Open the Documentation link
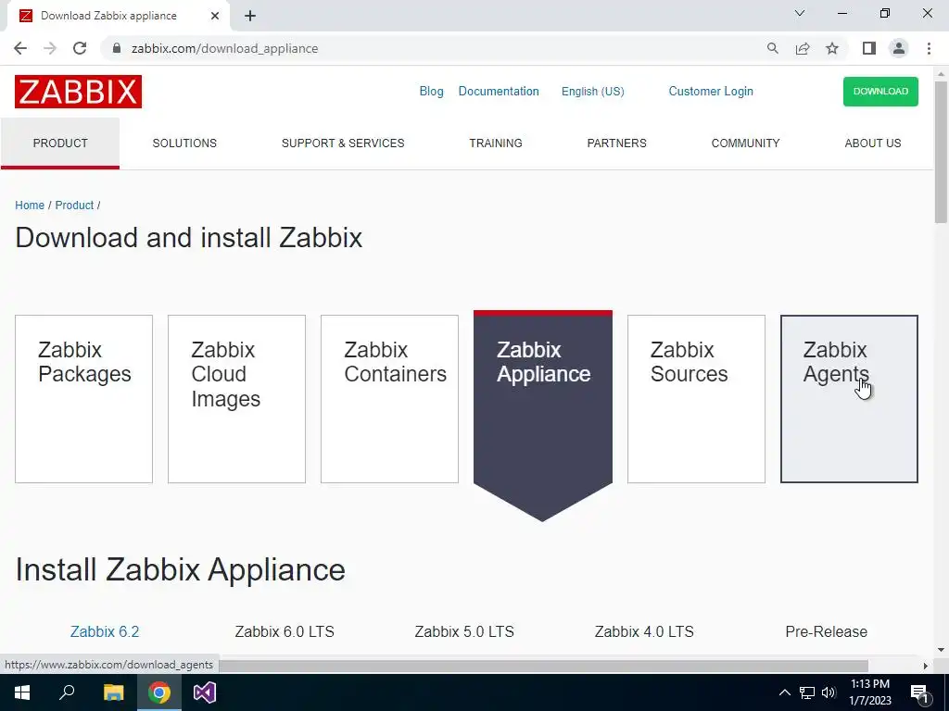 [x=499, y=92]
